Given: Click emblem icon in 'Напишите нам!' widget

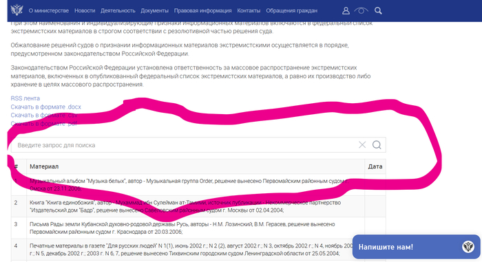Looking at the screenshot, I should coord(468,247).
